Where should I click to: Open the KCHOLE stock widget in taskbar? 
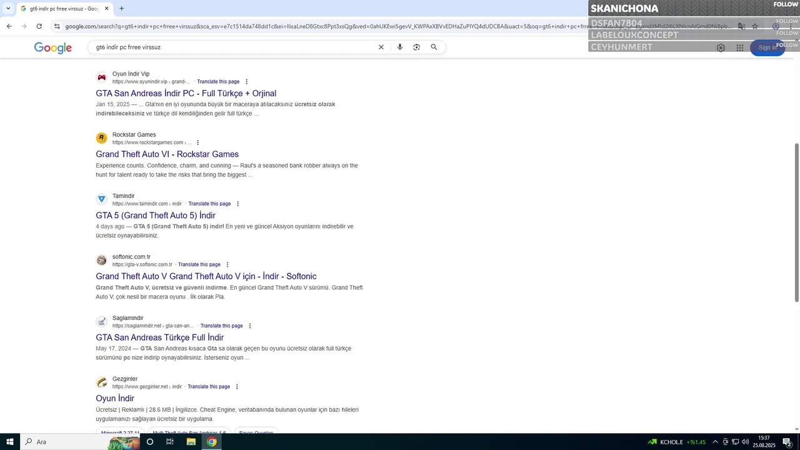coord(677,442)
